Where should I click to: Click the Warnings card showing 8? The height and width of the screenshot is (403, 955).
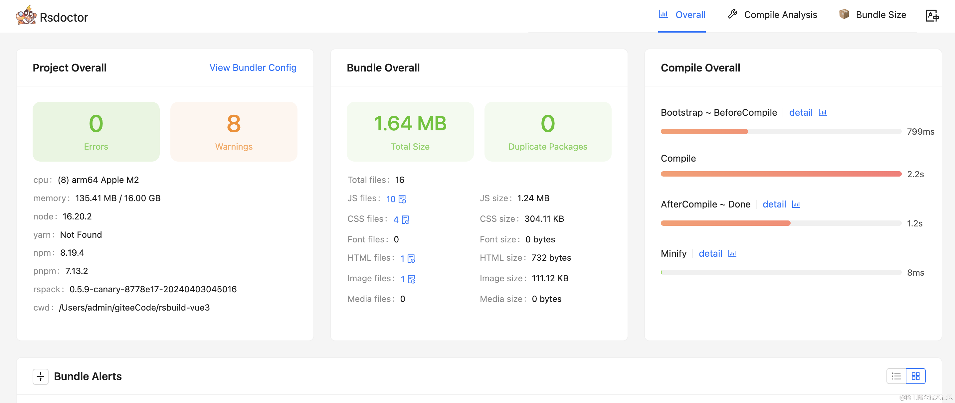234,131
